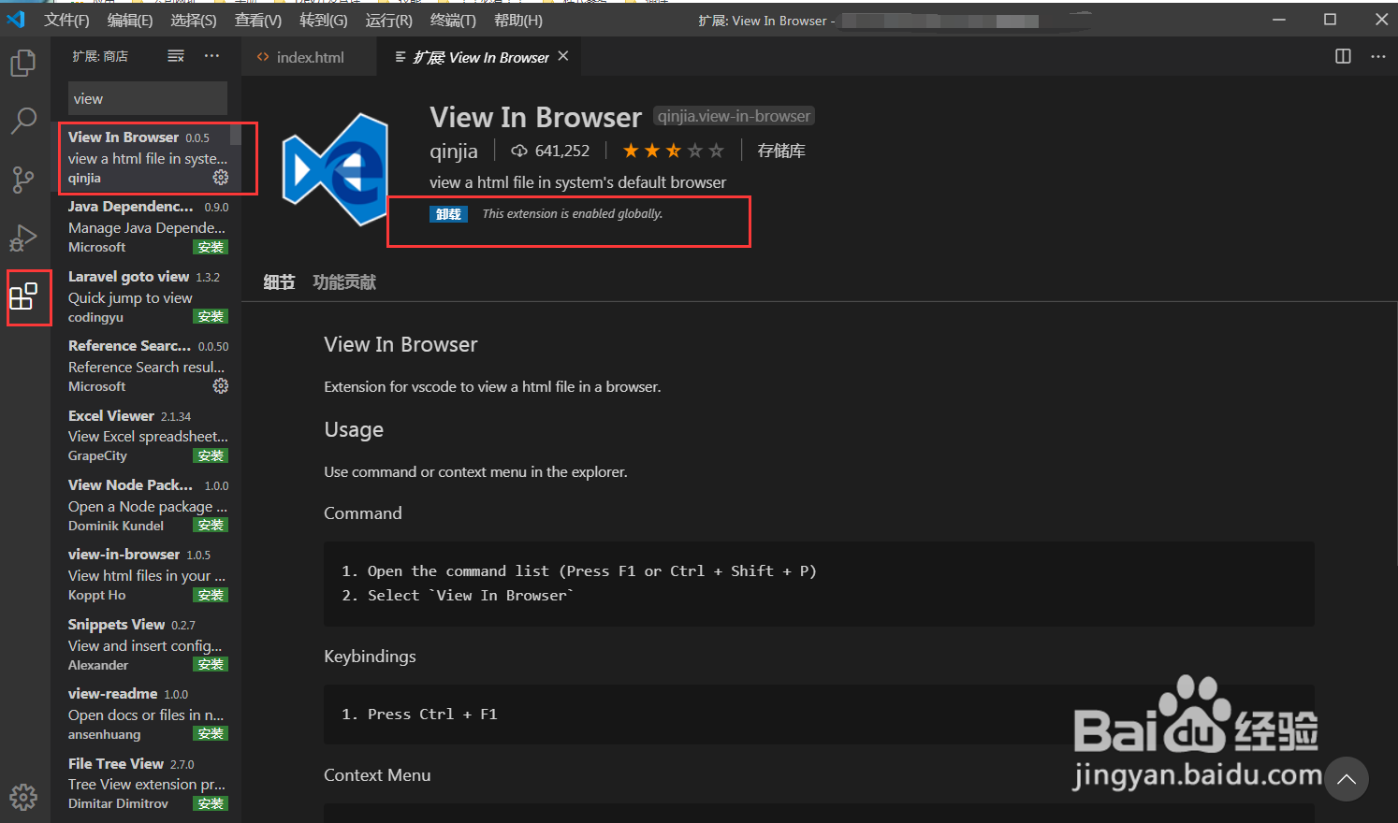Image resolution: width=1398 pixels, height=823 pixels.
Task: Open the 查看(V) menu
Action: pos(258,20)
